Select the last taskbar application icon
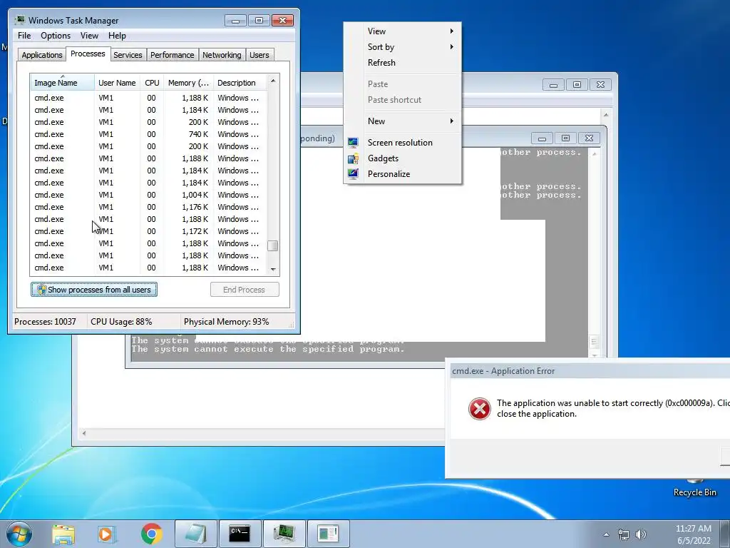 [x=328, y=534]
